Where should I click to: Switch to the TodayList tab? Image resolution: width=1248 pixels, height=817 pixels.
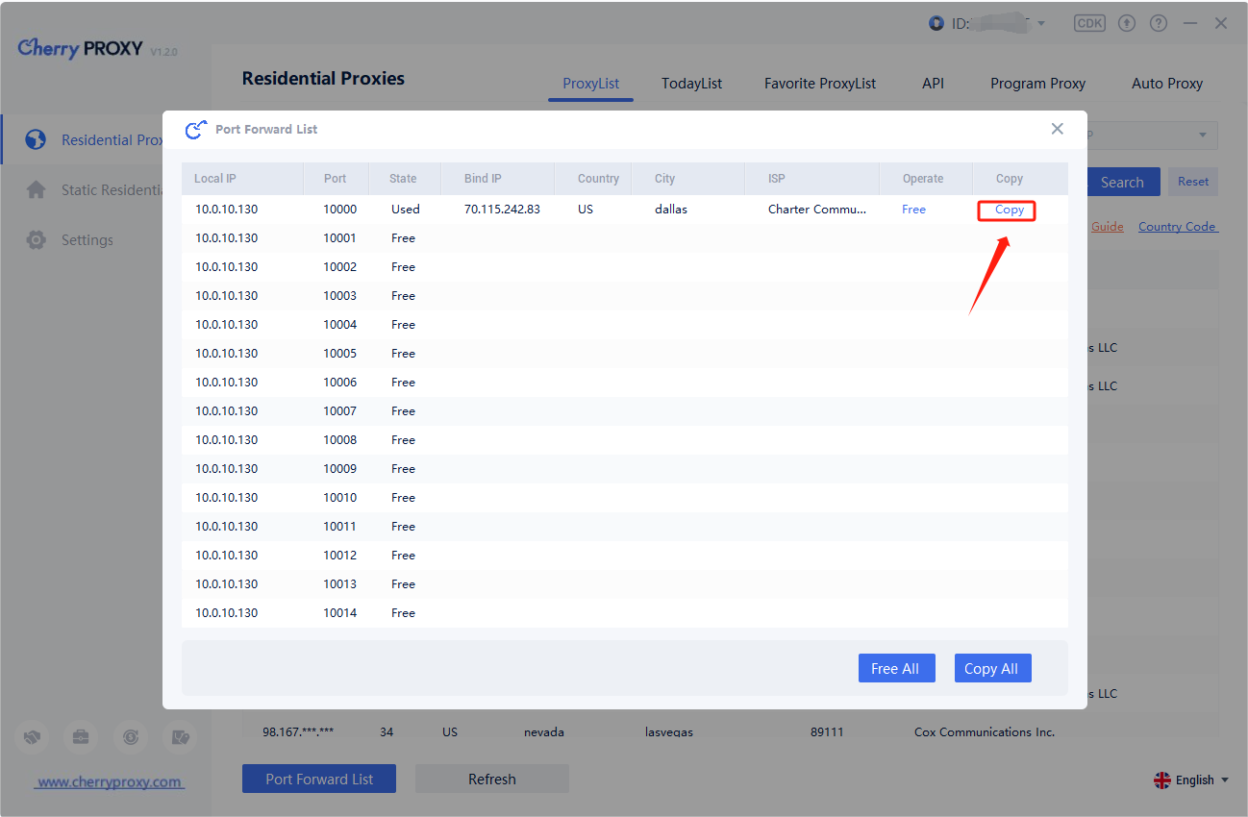tap(691, 84)
